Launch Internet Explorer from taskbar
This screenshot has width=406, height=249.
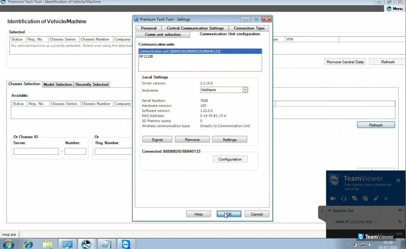(28, 244)
